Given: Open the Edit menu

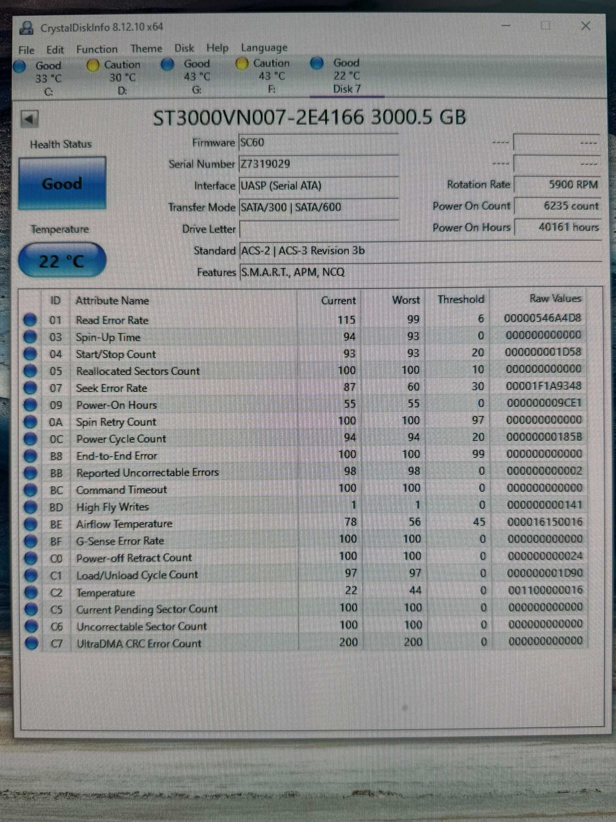Looking at the screenshot, I should [55, 50].
